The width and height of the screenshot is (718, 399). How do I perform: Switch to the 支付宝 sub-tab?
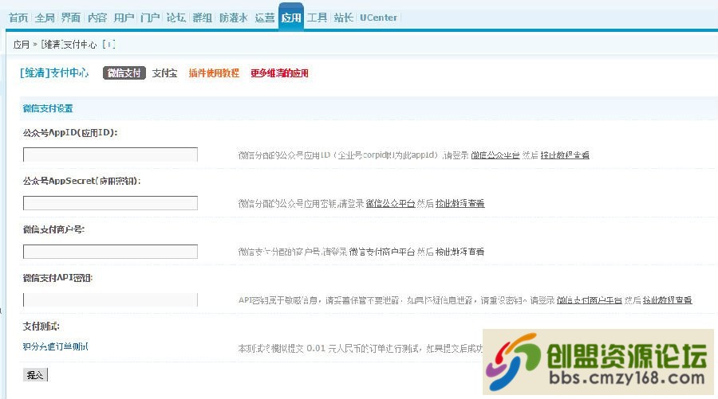tap(165, 73)
